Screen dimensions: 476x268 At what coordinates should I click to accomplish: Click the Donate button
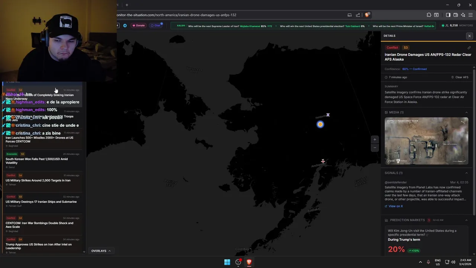pos(138,25)
